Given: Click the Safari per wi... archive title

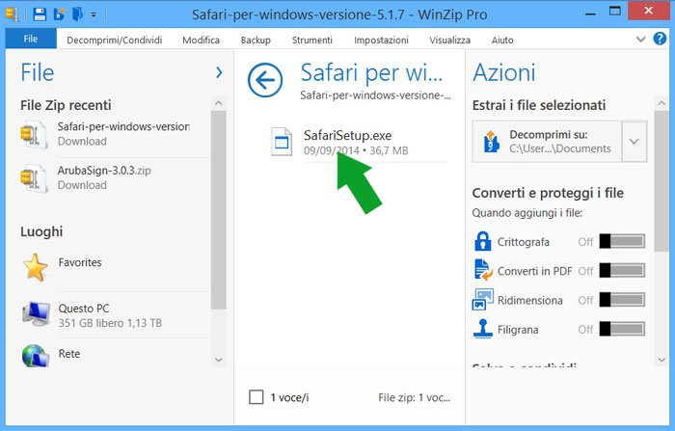Looking at the screenshot, I should tap(371, 72).
